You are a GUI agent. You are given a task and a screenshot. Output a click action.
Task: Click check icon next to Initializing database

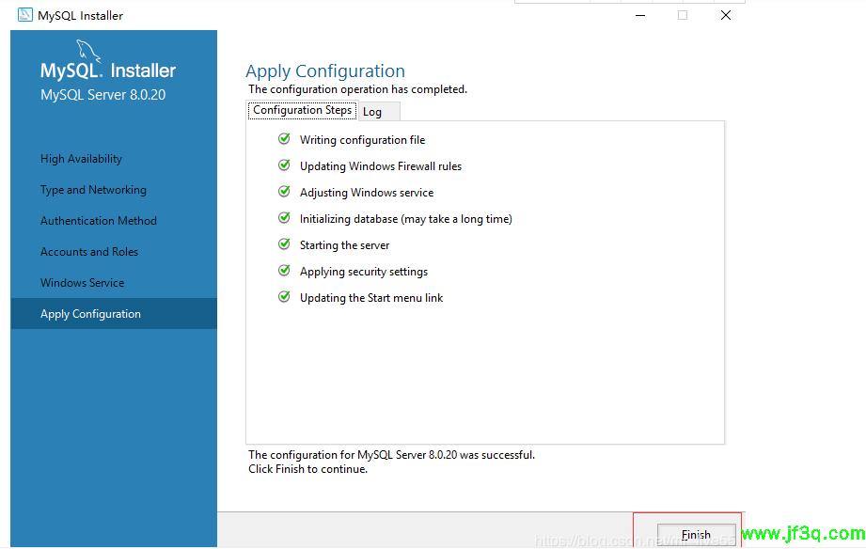[x=284, y=218]
